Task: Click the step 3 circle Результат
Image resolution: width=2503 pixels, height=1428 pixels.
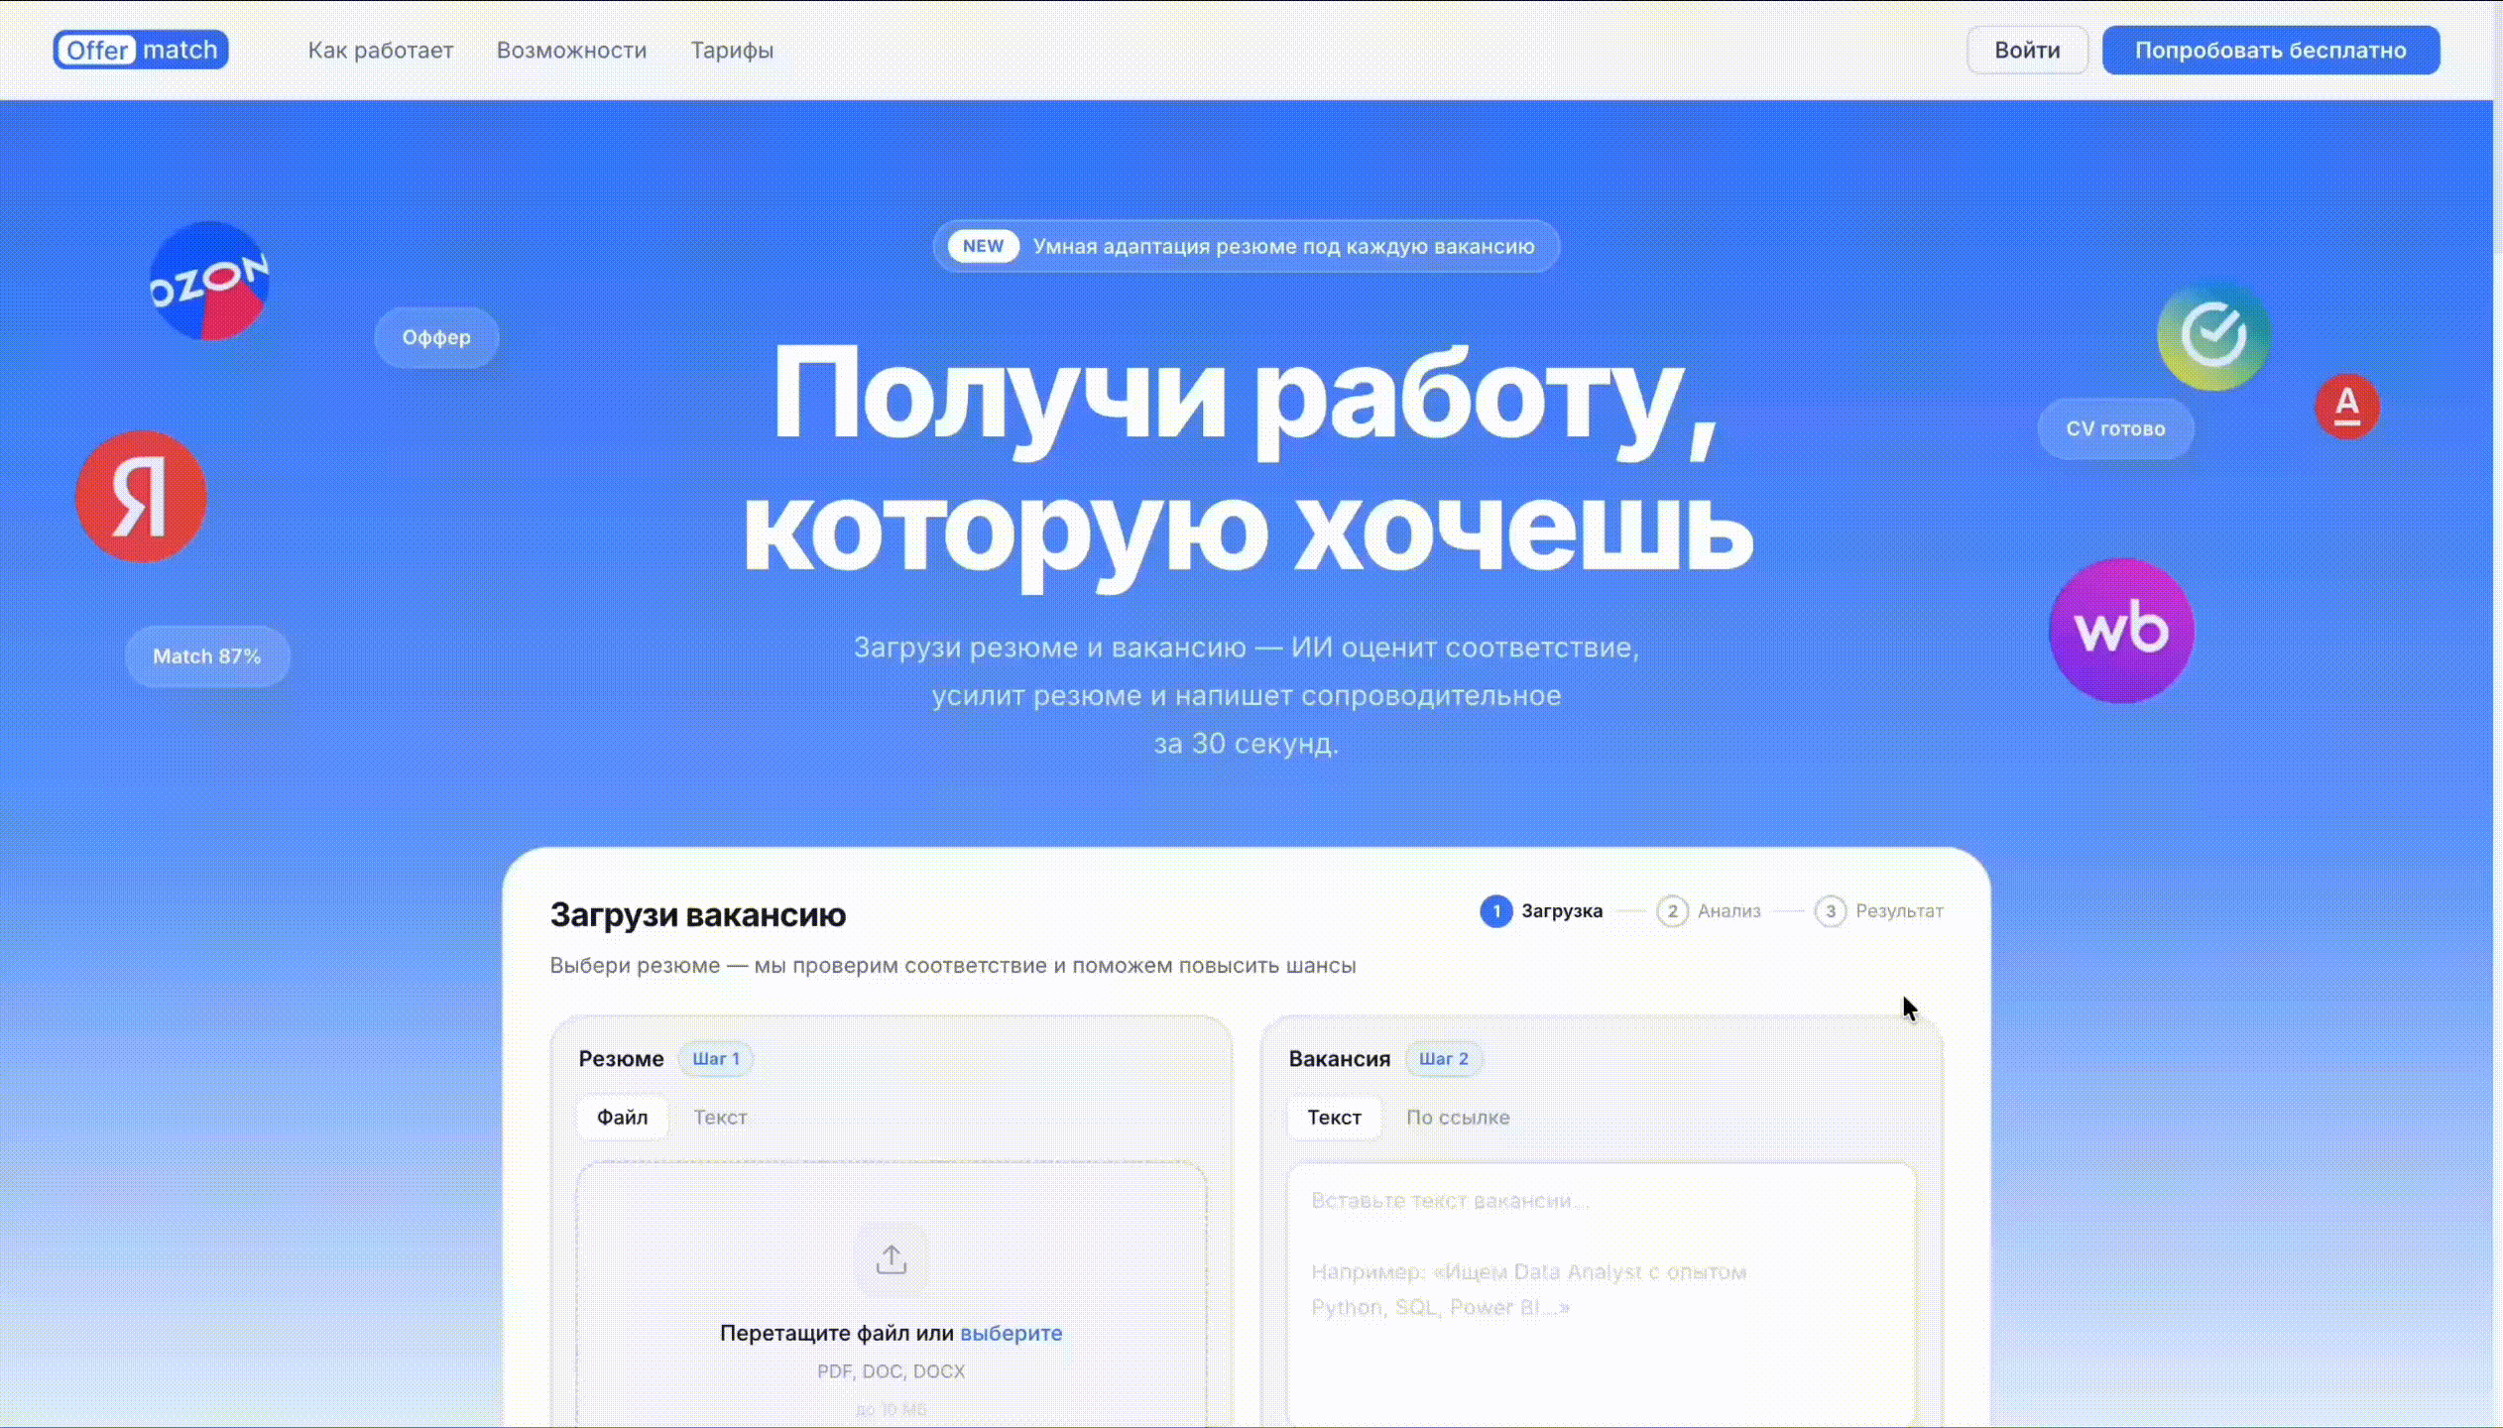Action: pyautogui.click(x=1831, y=910)
